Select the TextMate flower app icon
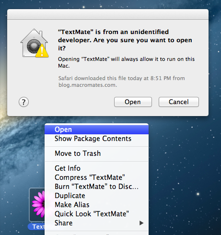 click(37, 205)
